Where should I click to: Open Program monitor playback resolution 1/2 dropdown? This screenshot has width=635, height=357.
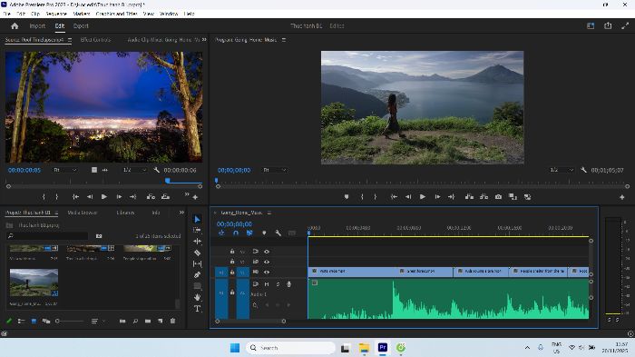point(562,170)
